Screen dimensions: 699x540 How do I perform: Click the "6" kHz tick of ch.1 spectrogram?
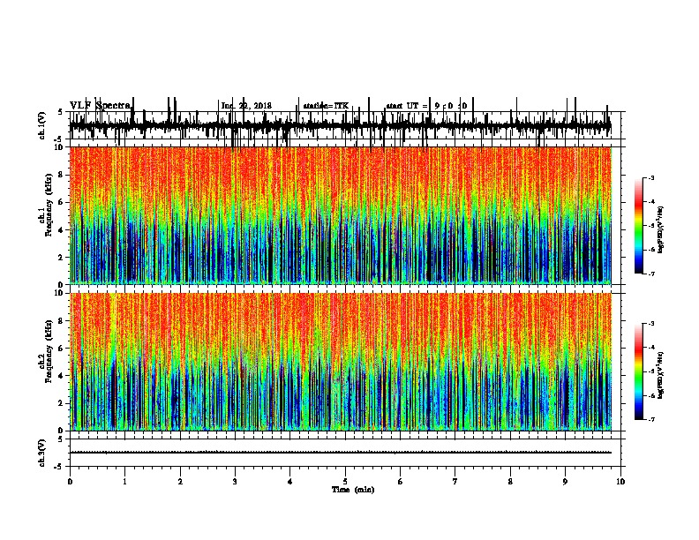62,202
